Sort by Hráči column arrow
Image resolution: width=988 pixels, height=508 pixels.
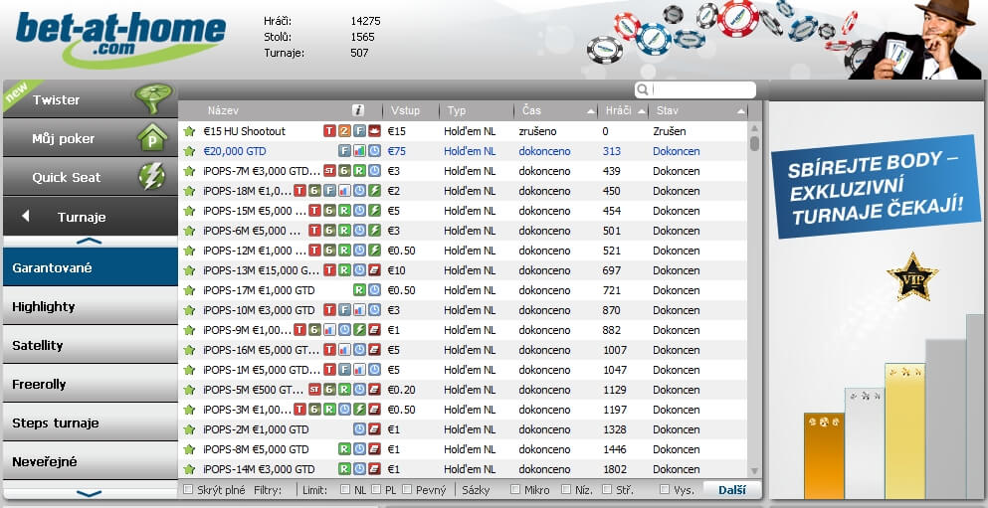[642, 111]
